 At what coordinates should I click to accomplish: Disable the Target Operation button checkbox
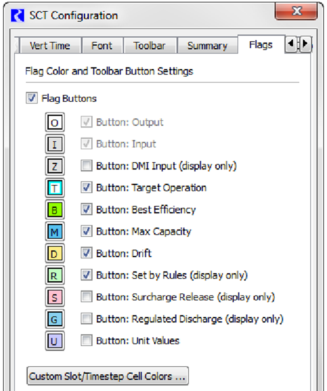point(86,187)
